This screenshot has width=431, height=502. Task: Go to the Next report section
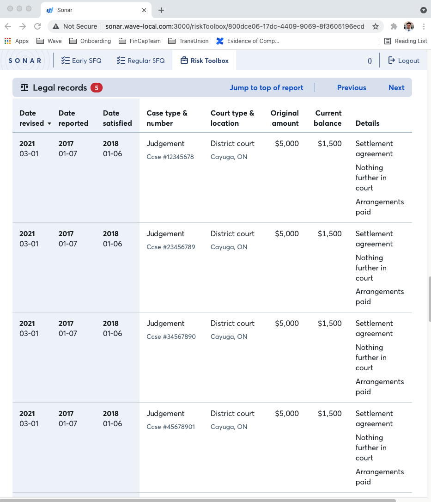point(396,88)
